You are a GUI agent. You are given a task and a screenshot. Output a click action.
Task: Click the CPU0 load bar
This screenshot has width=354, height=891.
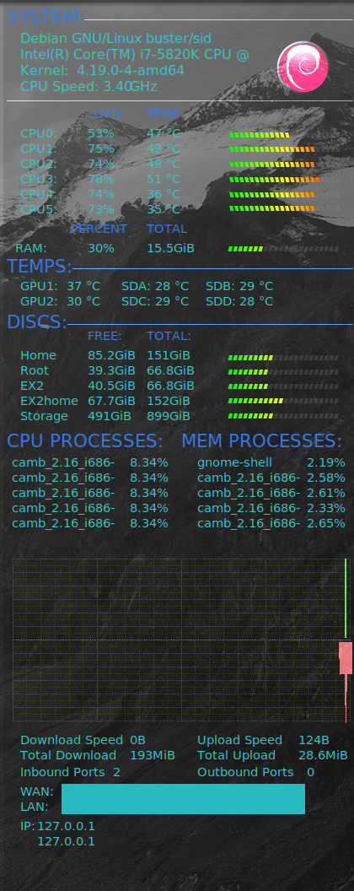click(x=284, y=135)
